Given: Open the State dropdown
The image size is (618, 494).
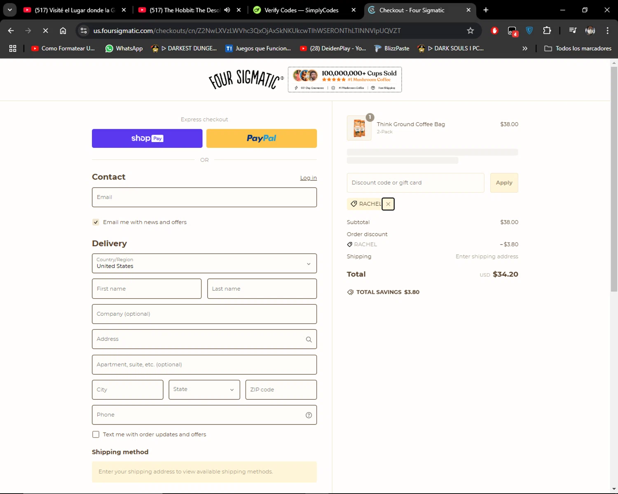Looking at the screenshot, I should 204,389.
